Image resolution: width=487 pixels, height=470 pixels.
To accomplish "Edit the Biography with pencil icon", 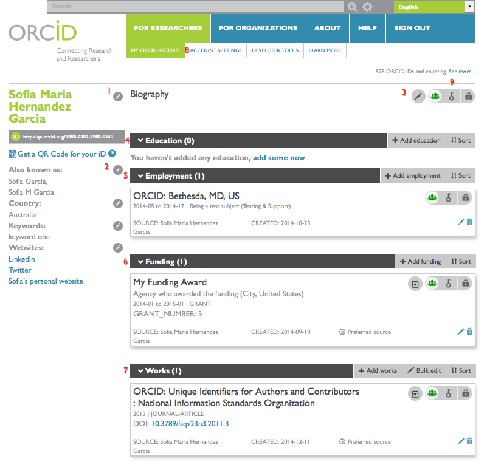I will point(418,96).
